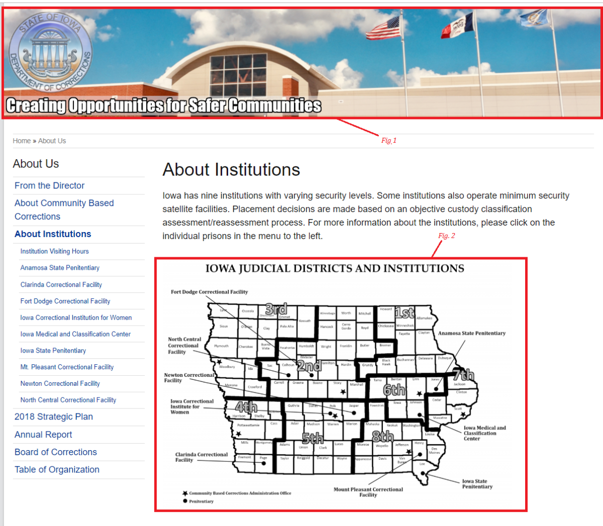This screenshot has height=526, width=603.
Task: View the Annual Report
Action: 43,434
